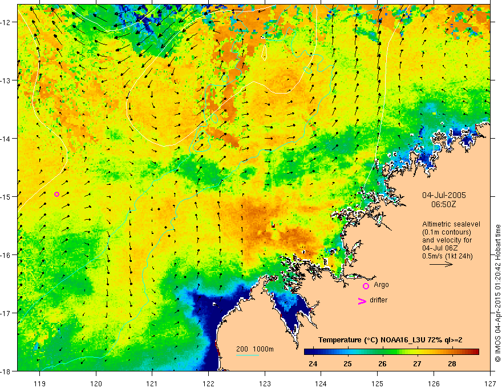Click the temperature color bar
Screen dimensions: 502x388
click(391, 352)
